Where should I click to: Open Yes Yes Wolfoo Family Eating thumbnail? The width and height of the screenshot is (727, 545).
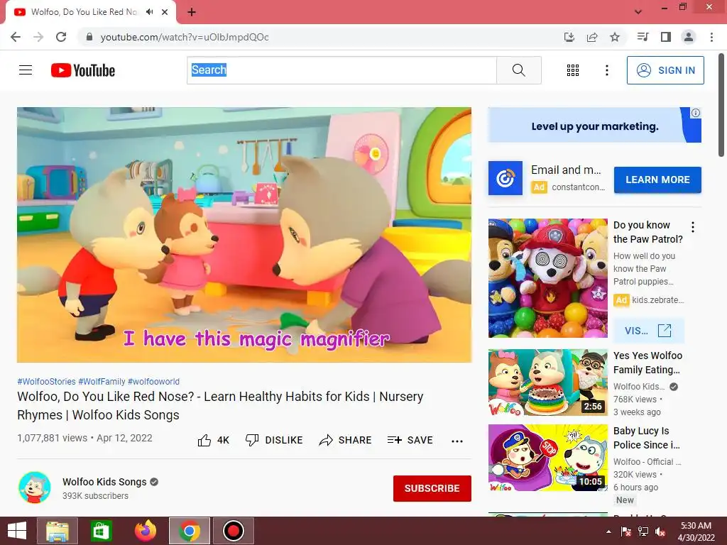547,382
